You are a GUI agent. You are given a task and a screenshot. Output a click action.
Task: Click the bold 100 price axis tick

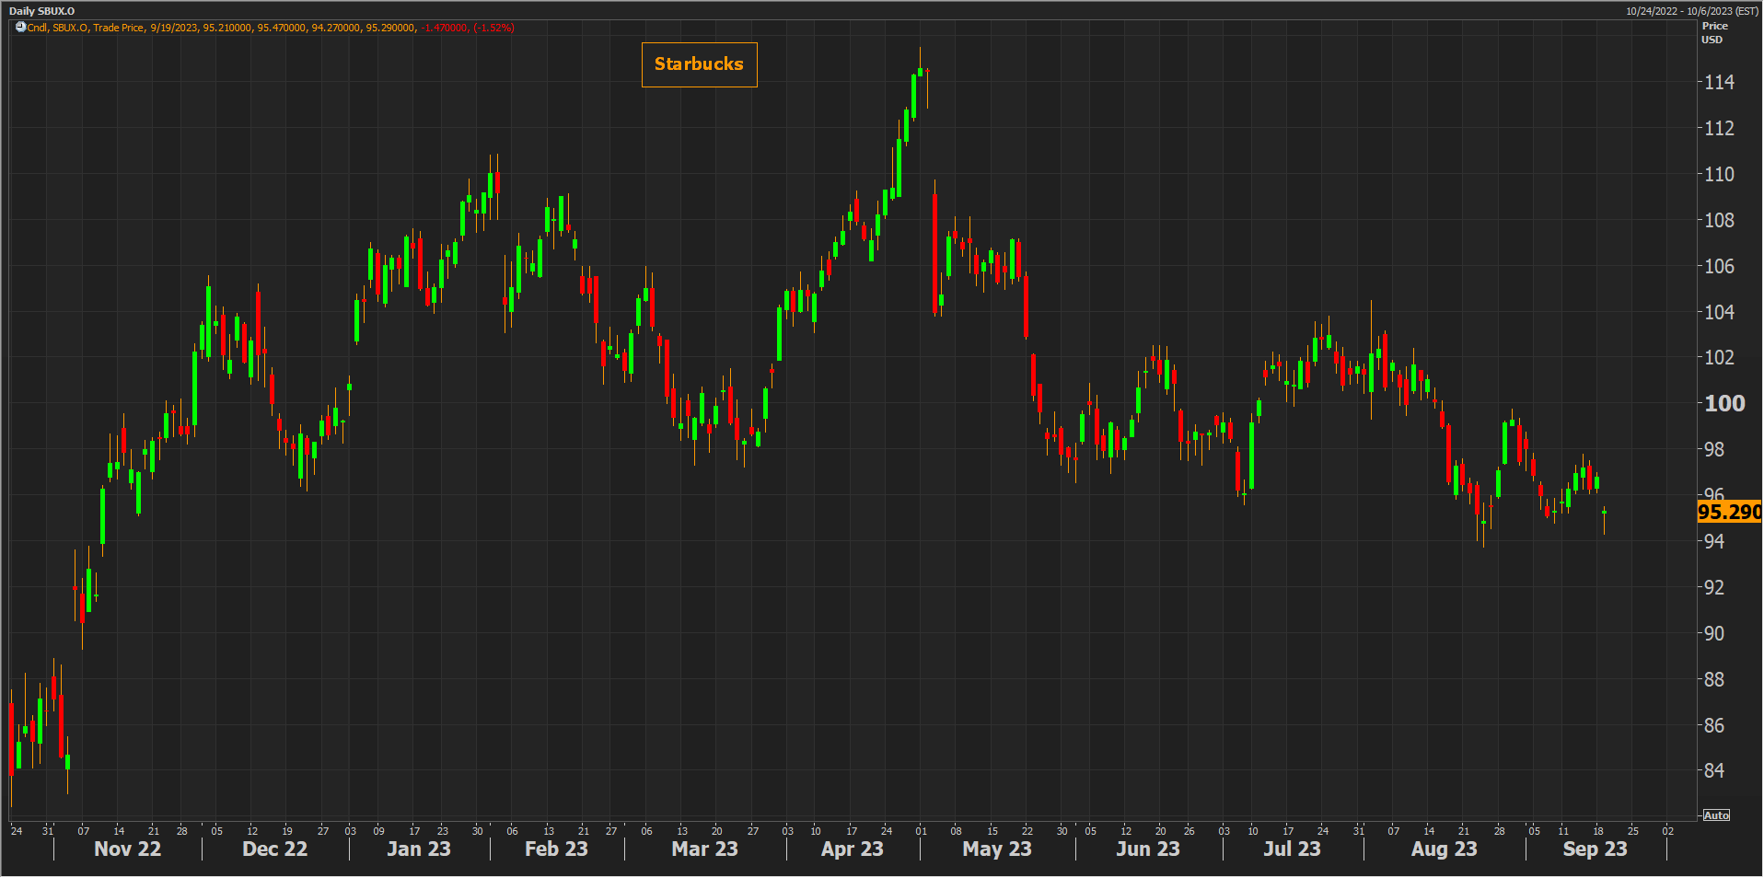tap(1724, 404)
